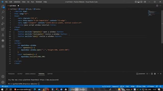
Task: Switch to the JUPYTER tab
Action: (50, 74)
